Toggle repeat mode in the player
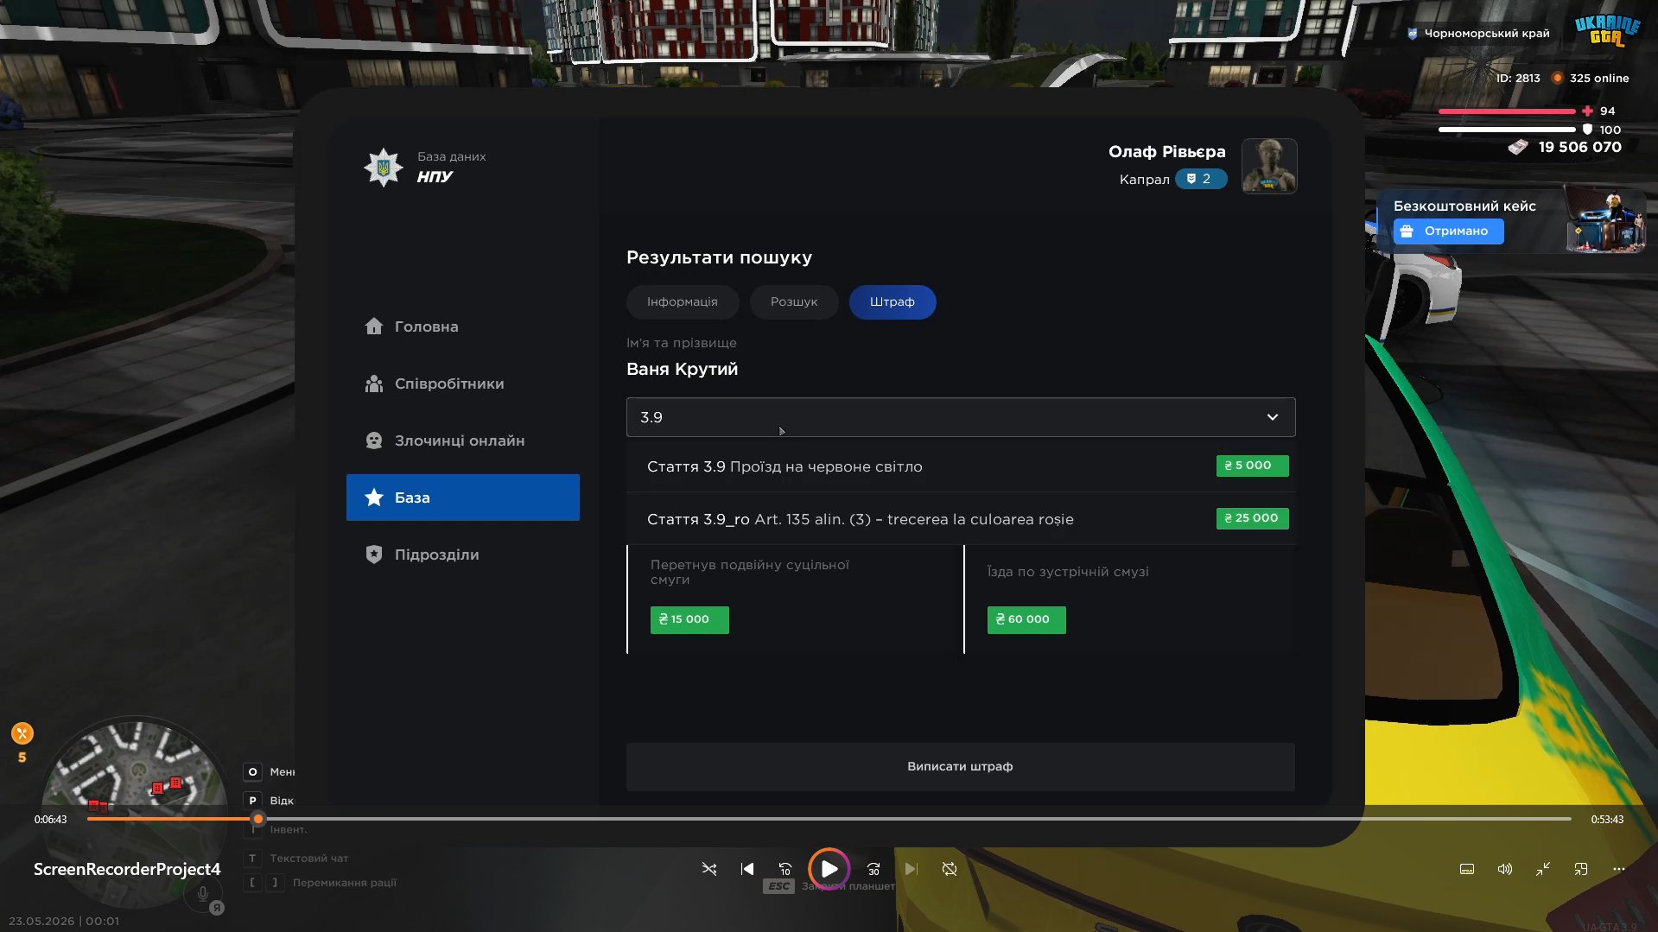The height and width of the screenshot is (932, 1658). [950, 869]
